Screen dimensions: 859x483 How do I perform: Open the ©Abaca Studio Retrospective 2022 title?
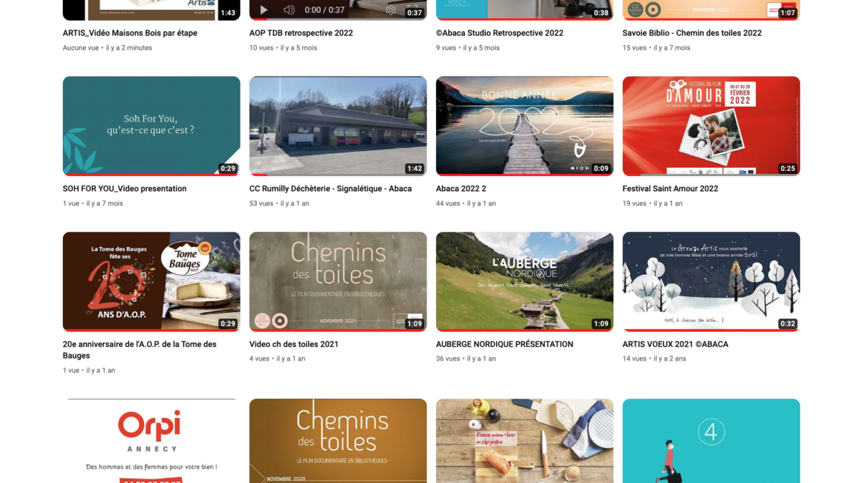coord(500,33)
